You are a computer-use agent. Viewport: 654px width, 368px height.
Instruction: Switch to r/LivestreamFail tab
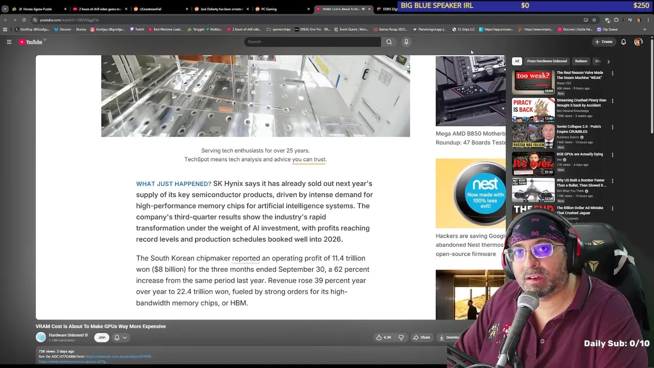(160, 9)
